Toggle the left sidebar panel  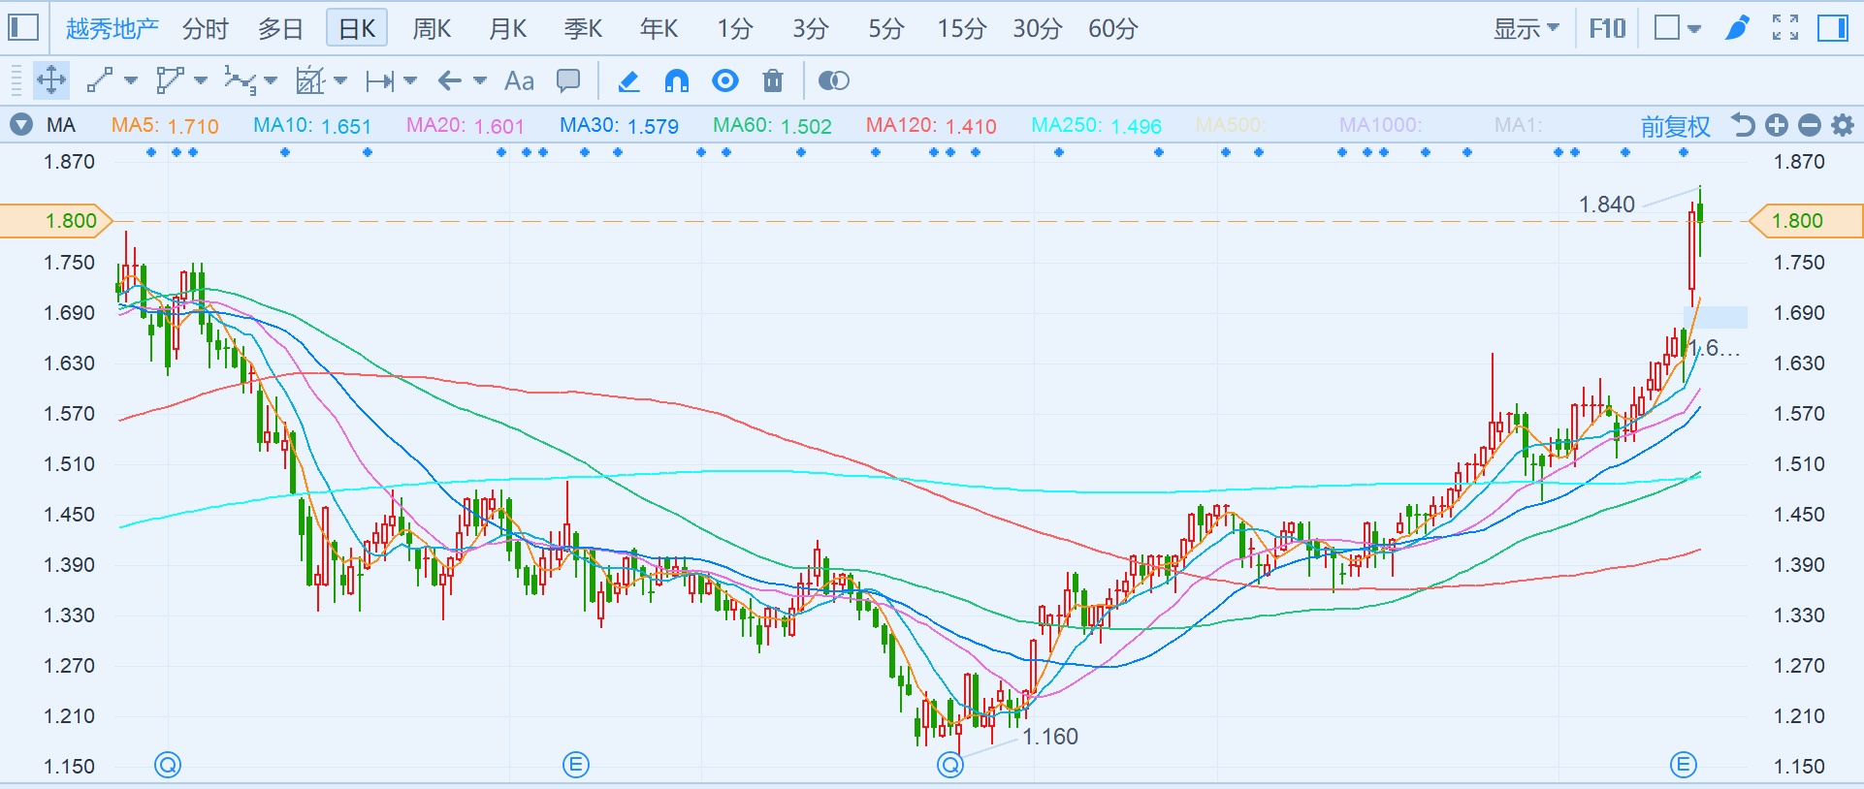click(23, 28)
